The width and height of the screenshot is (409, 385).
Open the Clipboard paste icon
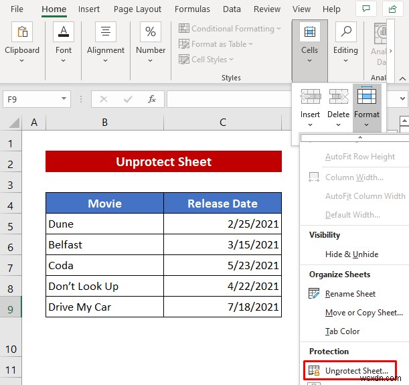pyautogui.click(x=22, y=32)
